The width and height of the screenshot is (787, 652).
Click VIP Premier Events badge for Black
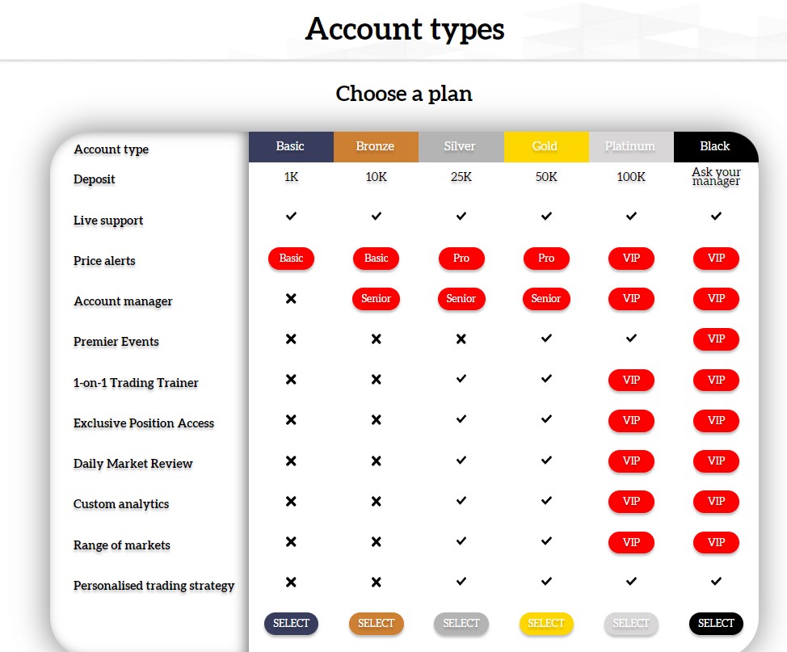pos(716,339)
